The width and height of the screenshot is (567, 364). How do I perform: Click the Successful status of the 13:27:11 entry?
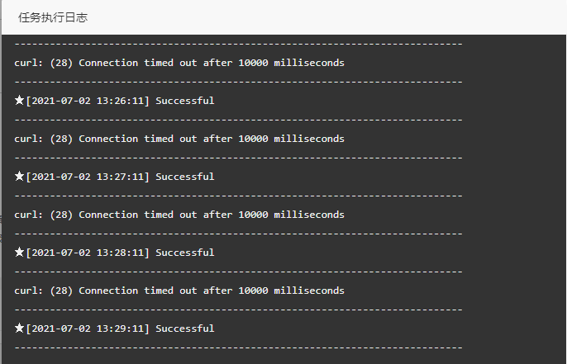(x=184, y=177)
